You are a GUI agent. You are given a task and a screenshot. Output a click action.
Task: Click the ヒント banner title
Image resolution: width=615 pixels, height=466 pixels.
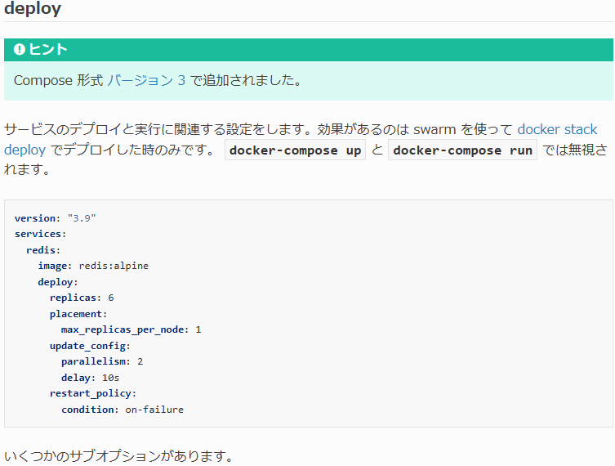[x=48, y=50]
